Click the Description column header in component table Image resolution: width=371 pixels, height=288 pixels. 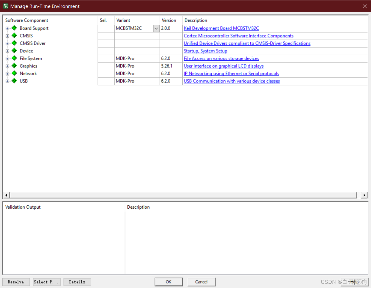[x=196, y=21]
